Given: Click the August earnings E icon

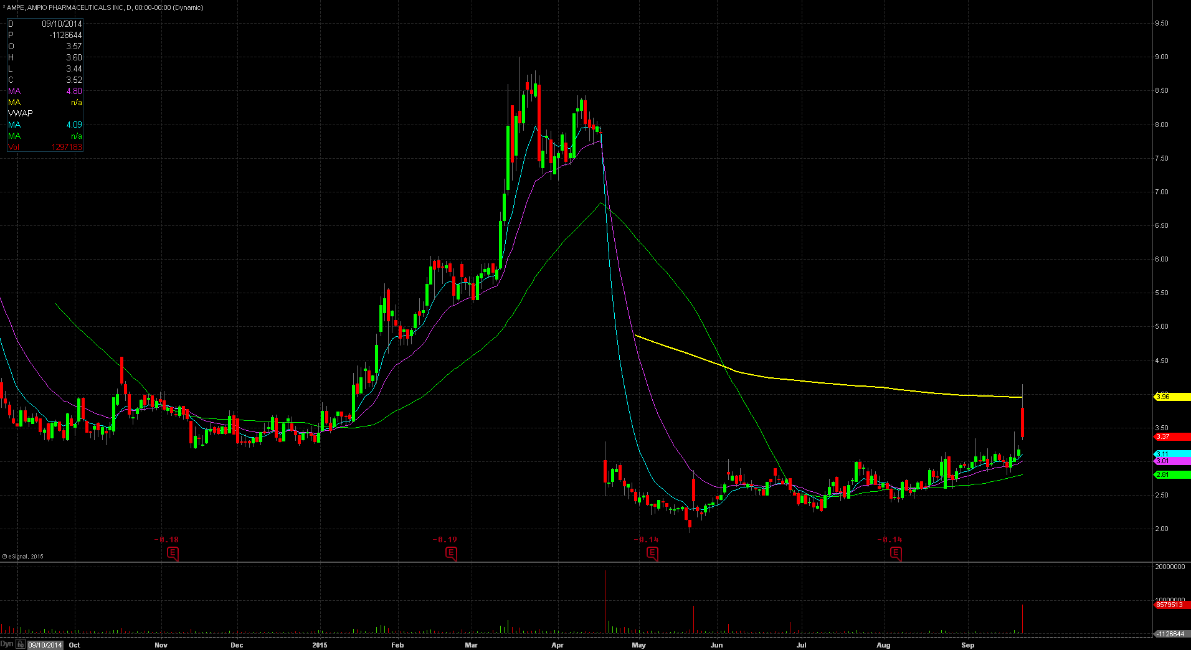Looking at the screenshot, I should click(x=896, y=553).
